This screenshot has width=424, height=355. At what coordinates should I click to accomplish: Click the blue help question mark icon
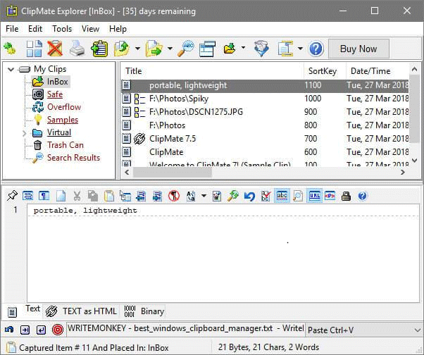[316, 49]
